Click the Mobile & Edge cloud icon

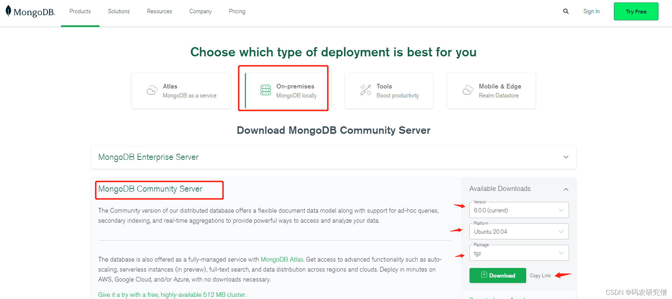[468, 90]
